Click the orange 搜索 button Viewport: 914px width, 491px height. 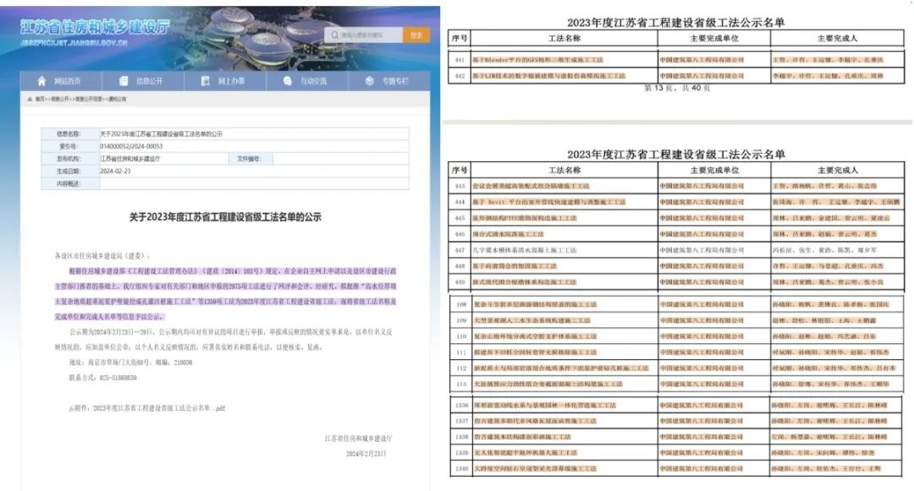416,35
